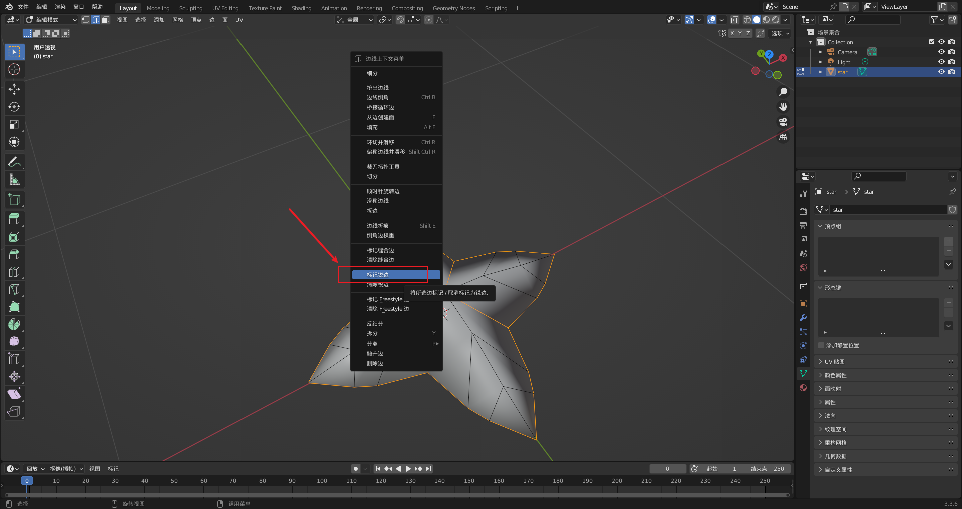Enable face select mode
962x509 pixels.
(x=105, y=20)
